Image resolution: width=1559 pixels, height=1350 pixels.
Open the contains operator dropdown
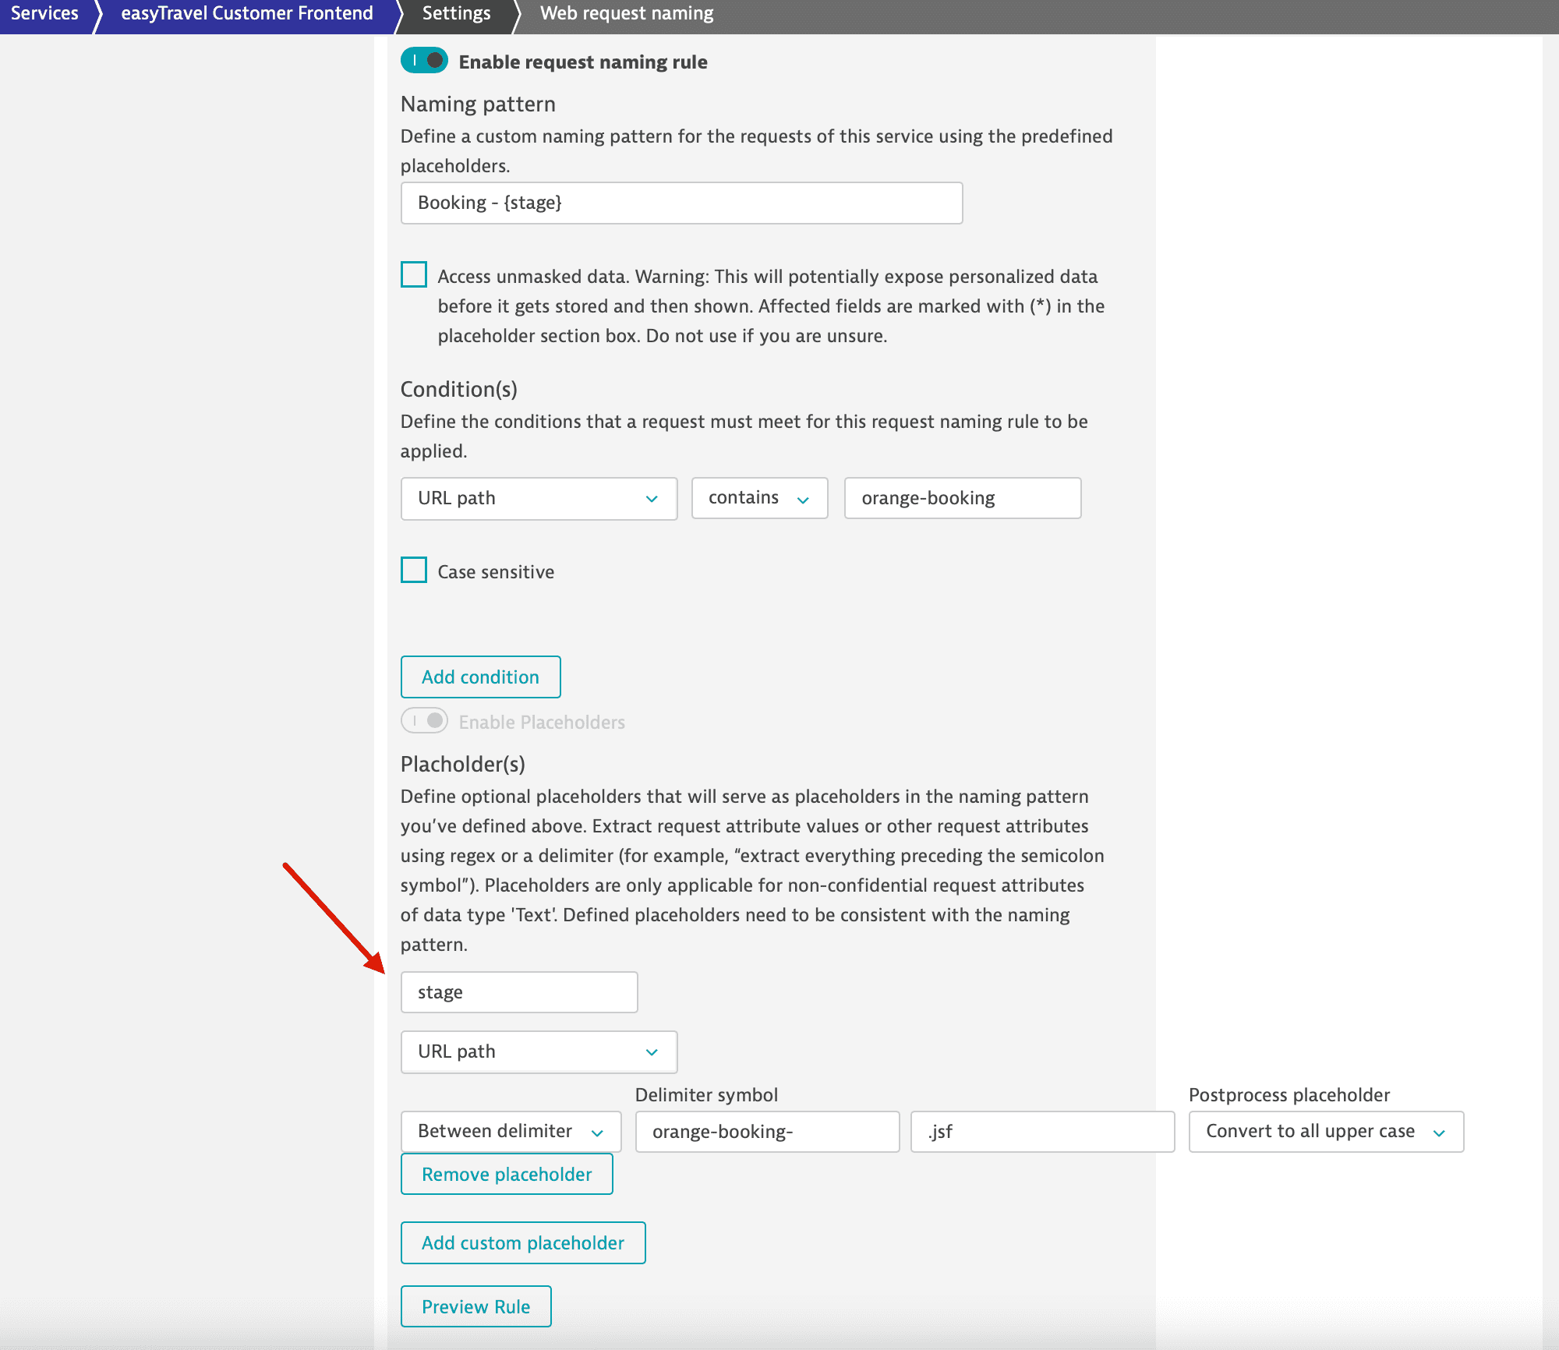click(x=758, y=499)
